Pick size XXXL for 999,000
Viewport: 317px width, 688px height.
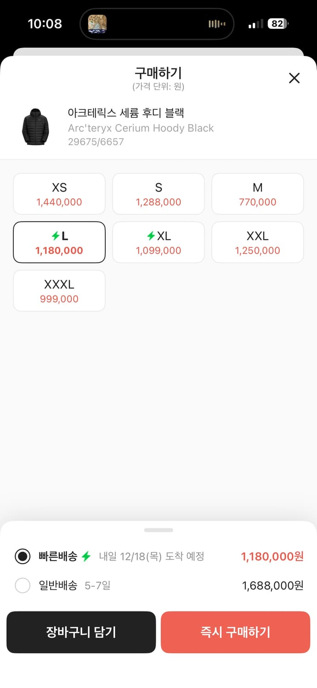59,291
